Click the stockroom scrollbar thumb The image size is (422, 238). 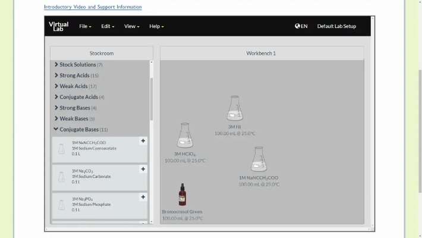point(152,99)
